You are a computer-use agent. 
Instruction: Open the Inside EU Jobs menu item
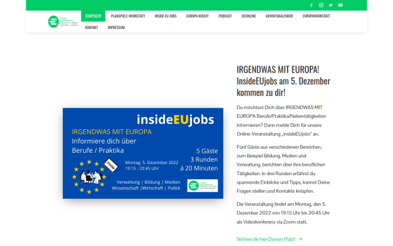pos(166,16)
